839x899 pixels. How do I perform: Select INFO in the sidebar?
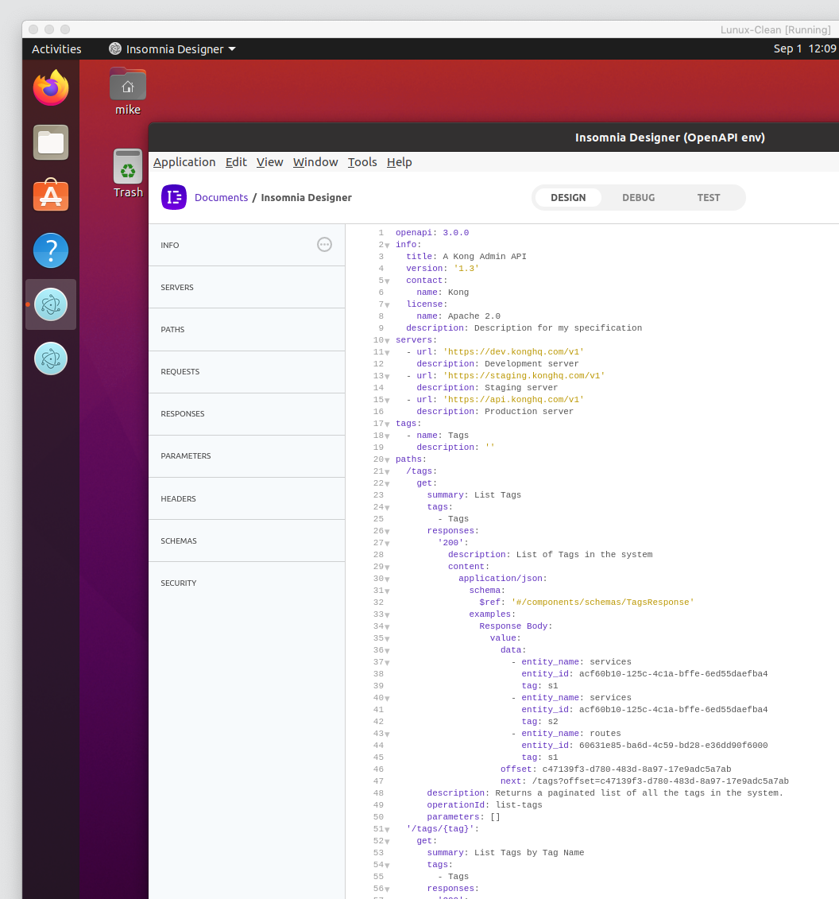[246, 246]
